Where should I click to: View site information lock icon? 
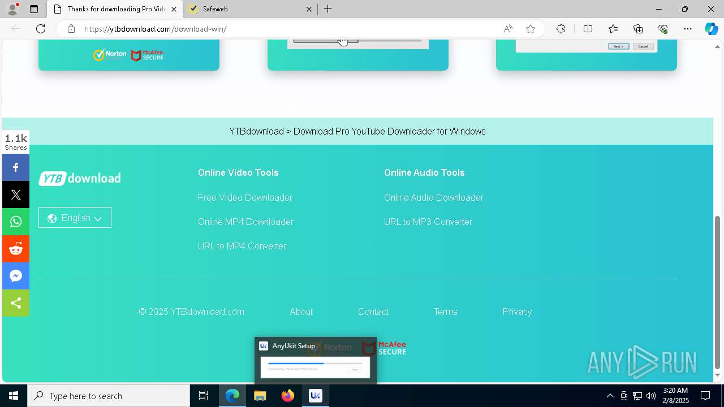pyautogui.click(x=71, y=29)
